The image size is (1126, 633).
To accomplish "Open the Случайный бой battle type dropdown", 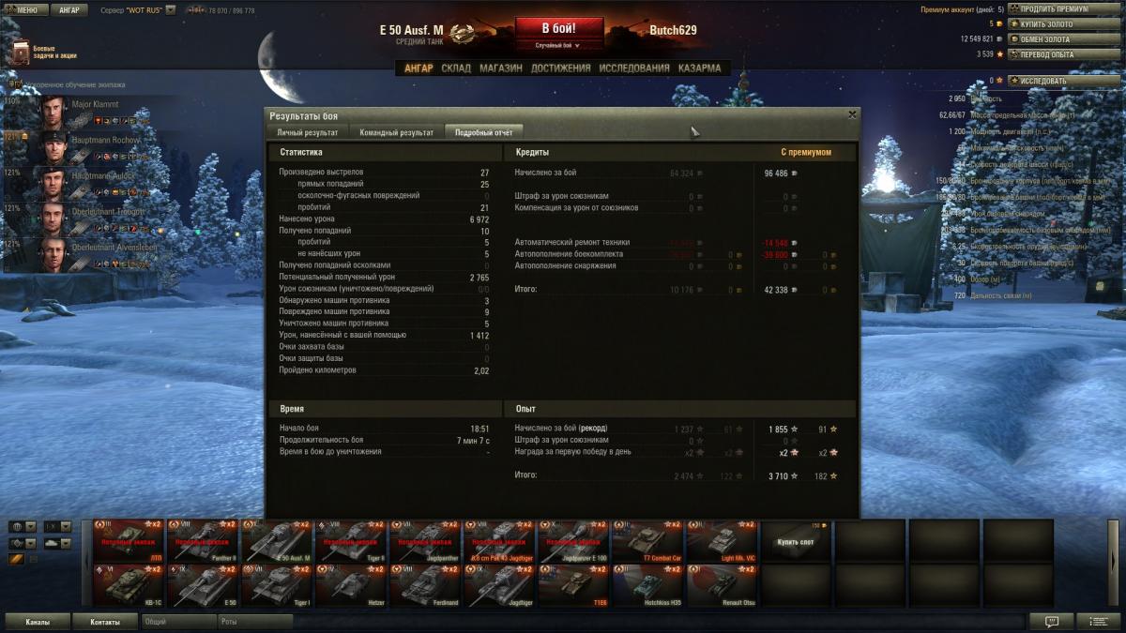I will 557,45.
